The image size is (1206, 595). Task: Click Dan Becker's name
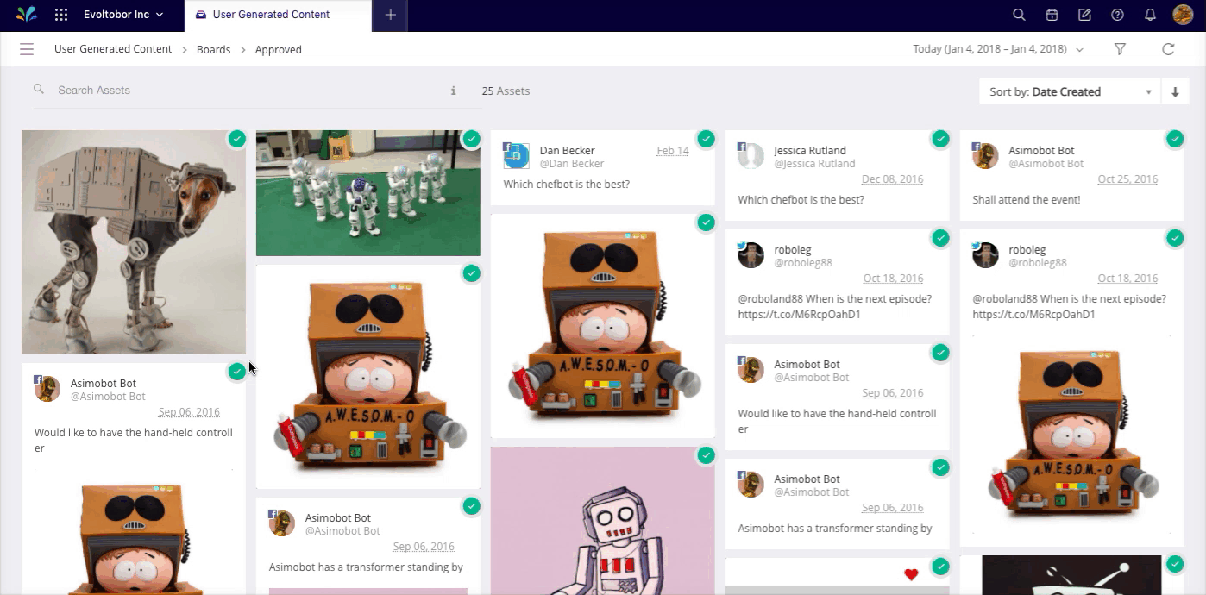[568, 150]
